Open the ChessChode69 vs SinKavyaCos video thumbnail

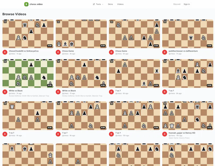click(28, 34)
